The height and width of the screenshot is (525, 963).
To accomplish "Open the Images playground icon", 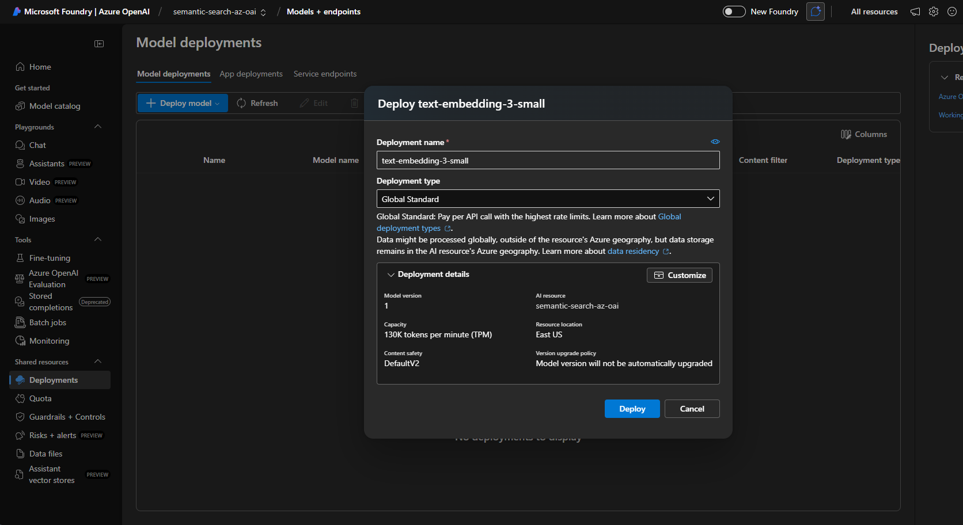I will (20, 219).
